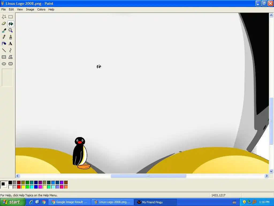This screenshot has width=274, height=206.
Task: Pick the white palette color
Action: tap(10, 187)
